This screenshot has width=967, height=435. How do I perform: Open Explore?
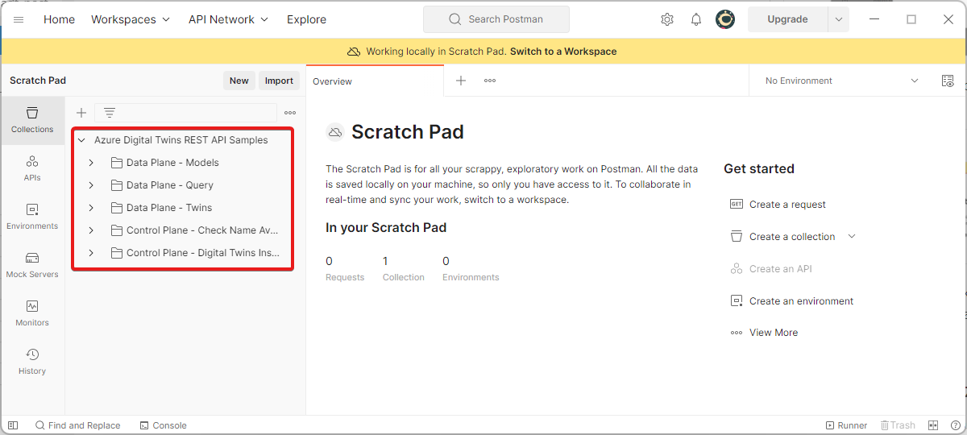coord(306,19)
